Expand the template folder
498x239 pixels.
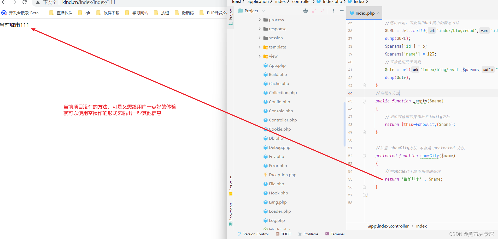tap(260, 47)
